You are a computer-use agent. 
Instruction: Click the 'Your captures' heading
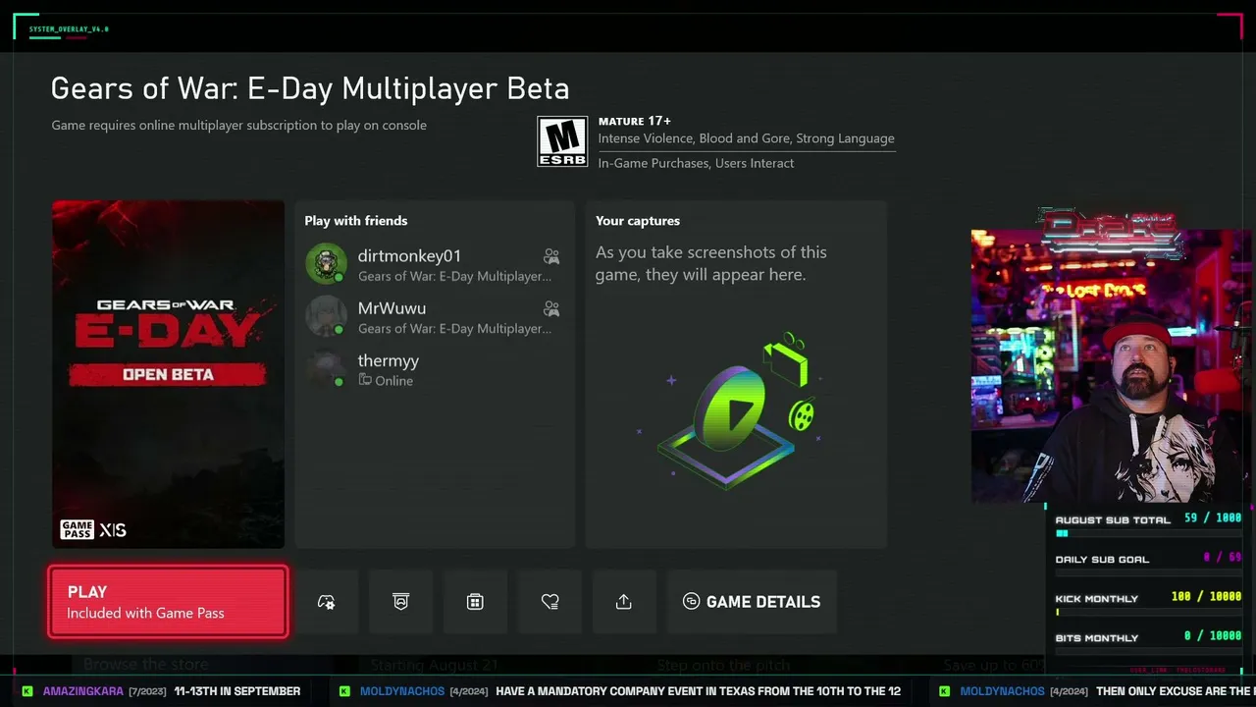(638, 221)
